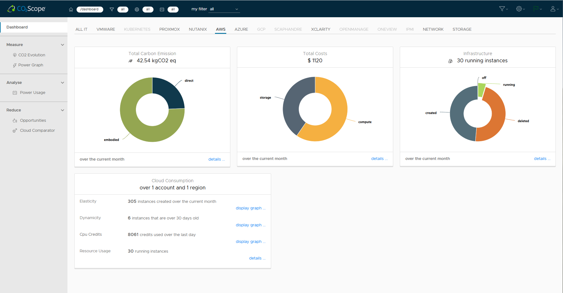Click '6 instances that are over 30 days old'
The height and width of the screenshot is (293, 563).
pyautogui.click(x=163, y=218)
